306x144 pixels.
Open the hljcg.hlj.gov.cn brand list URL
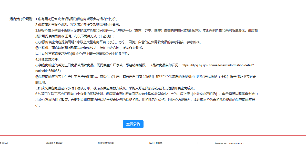(218, 65)
